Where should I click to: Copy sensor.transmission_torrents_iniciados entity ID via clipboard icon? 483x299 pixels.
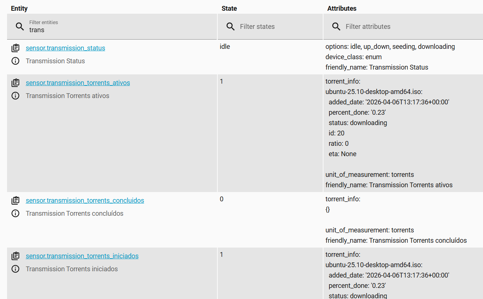(15, 256)
